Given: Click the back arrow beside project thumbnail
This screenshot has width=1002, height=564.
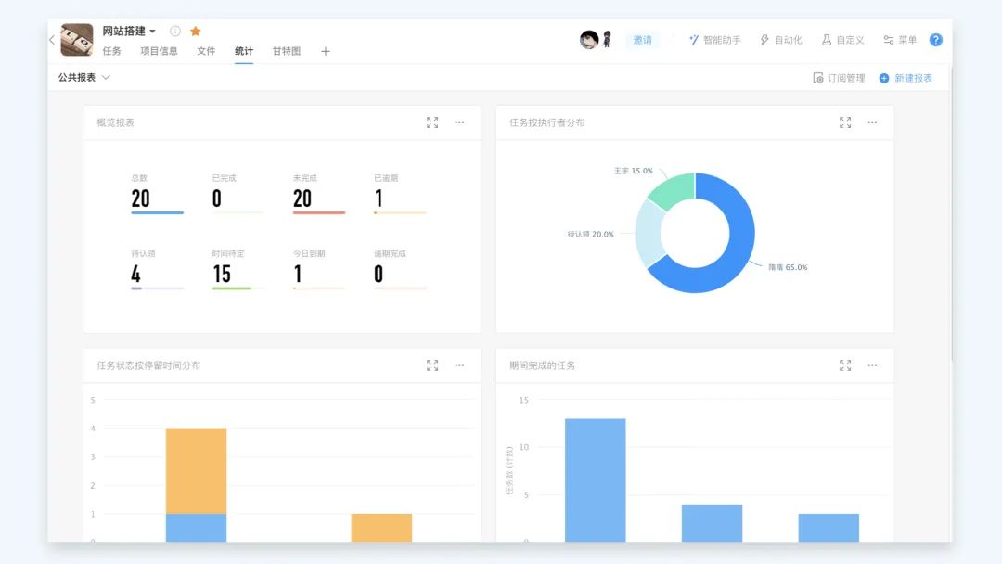Looking at the screenshot, I should (x=52, y=40).
